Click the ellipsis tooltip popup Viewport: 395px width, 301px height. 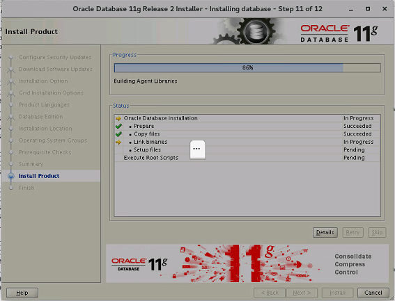pos(198,149)
